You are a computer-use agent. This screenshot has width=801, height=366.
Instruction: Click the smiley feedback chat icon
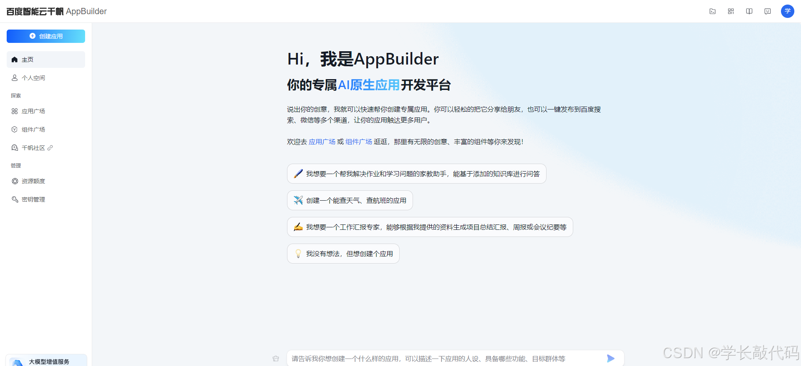[768, 11]
